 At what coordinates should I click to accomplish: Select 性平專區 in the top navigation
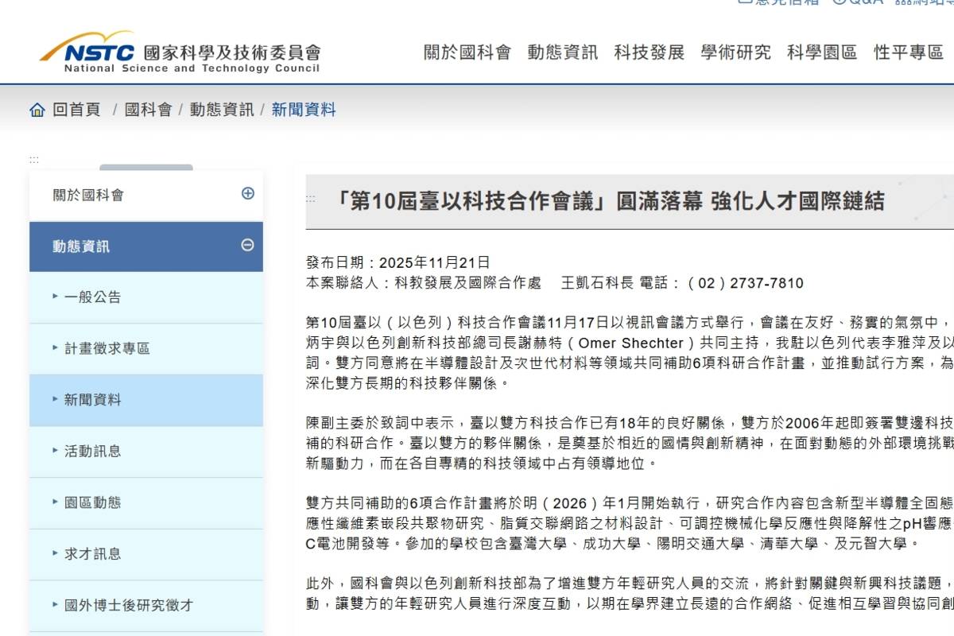pos(909,52)
